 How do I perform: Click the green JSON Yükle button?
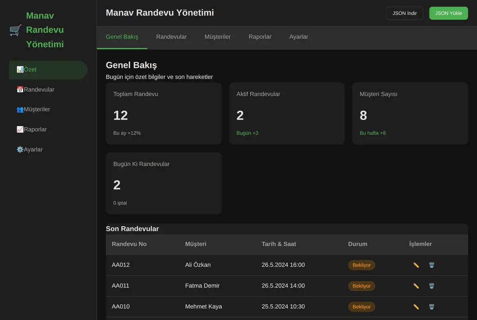[448, 13]
